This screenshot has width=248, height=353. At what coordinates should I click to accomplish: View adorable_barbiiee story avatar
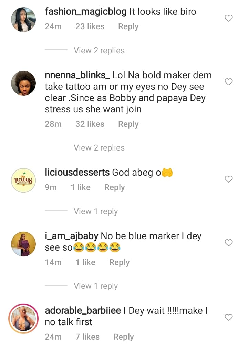click(x=23, y=318)
